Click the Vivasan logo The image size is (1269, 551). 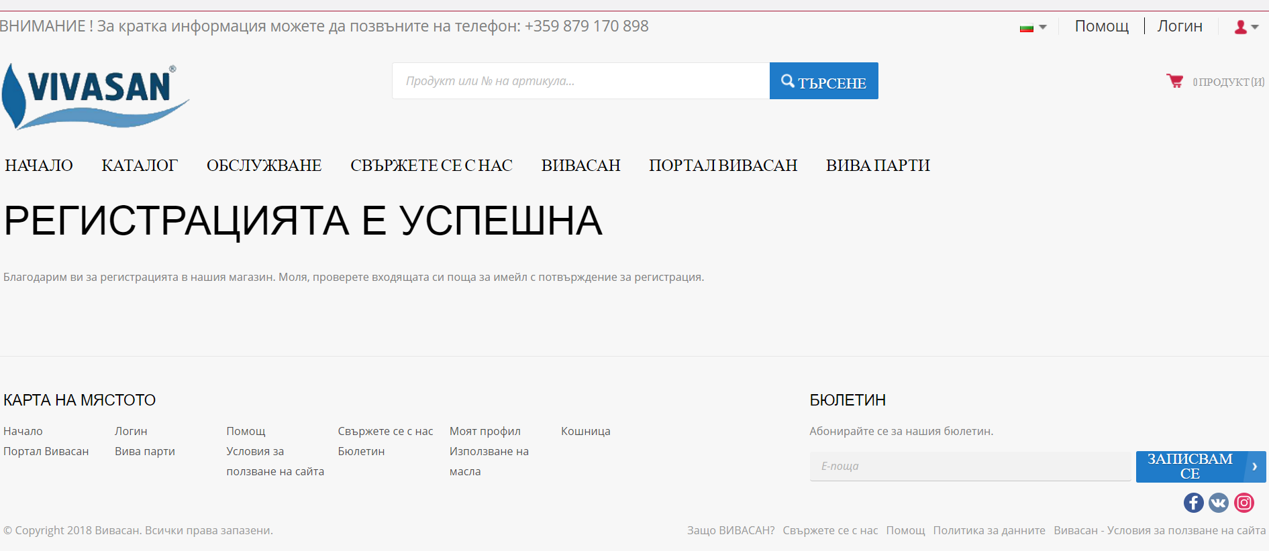click(96, 97)
